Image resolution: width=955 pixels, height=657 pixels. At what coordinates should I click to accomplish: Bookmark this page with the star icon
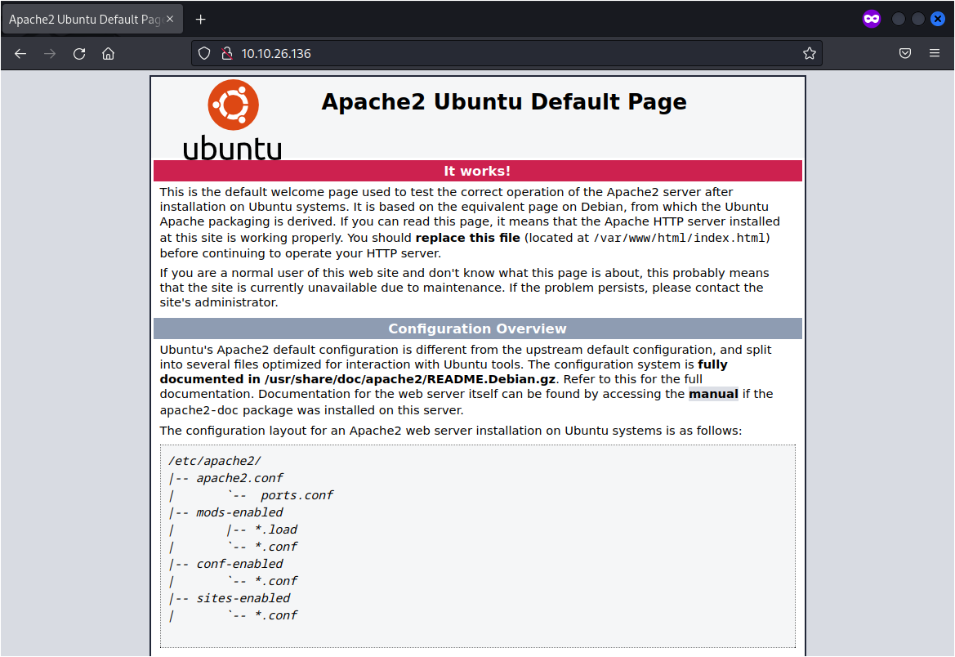pos(809,53)
